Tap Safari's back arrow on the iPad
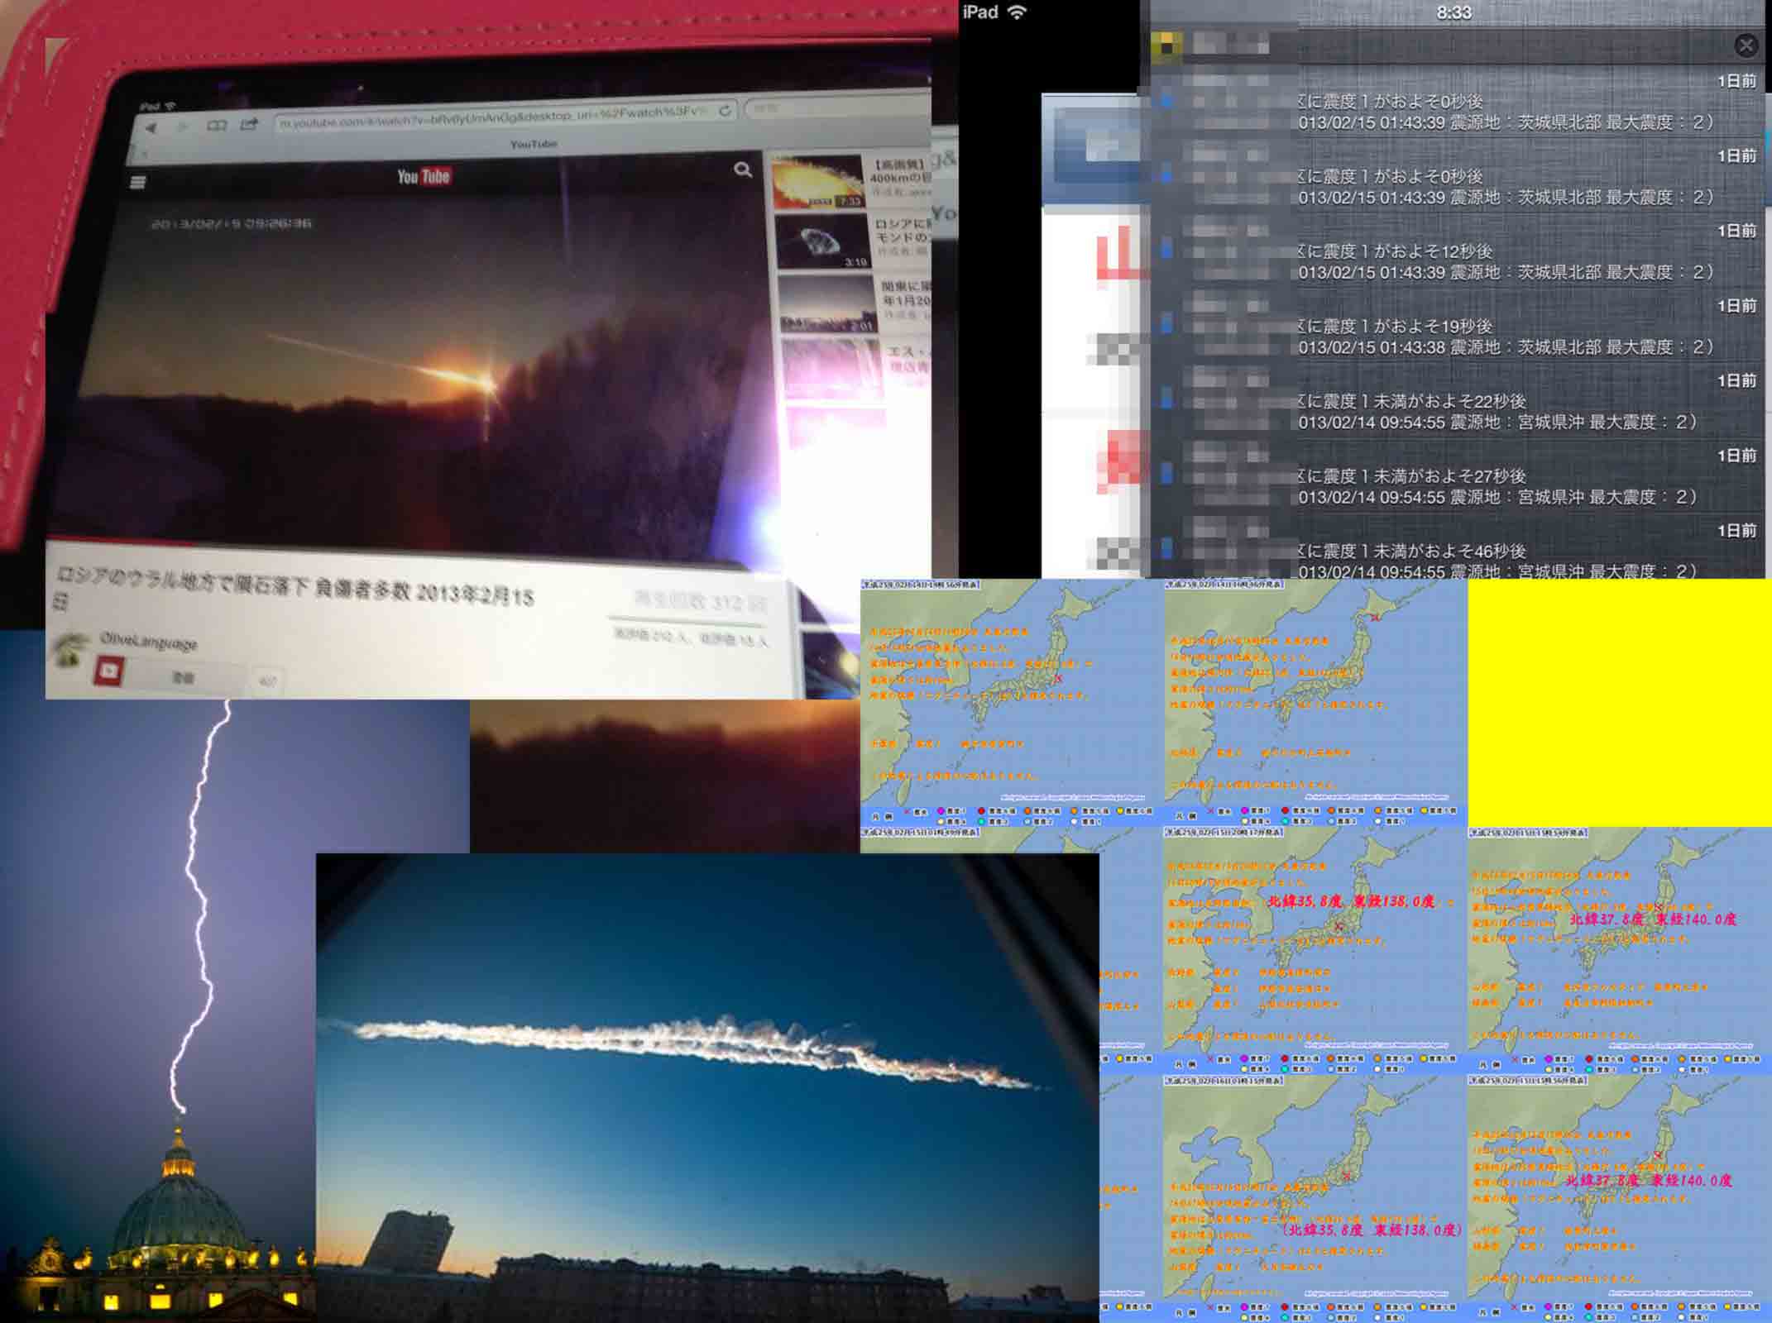This screenshot has width=1772, height=1323. tap(151, 128)
